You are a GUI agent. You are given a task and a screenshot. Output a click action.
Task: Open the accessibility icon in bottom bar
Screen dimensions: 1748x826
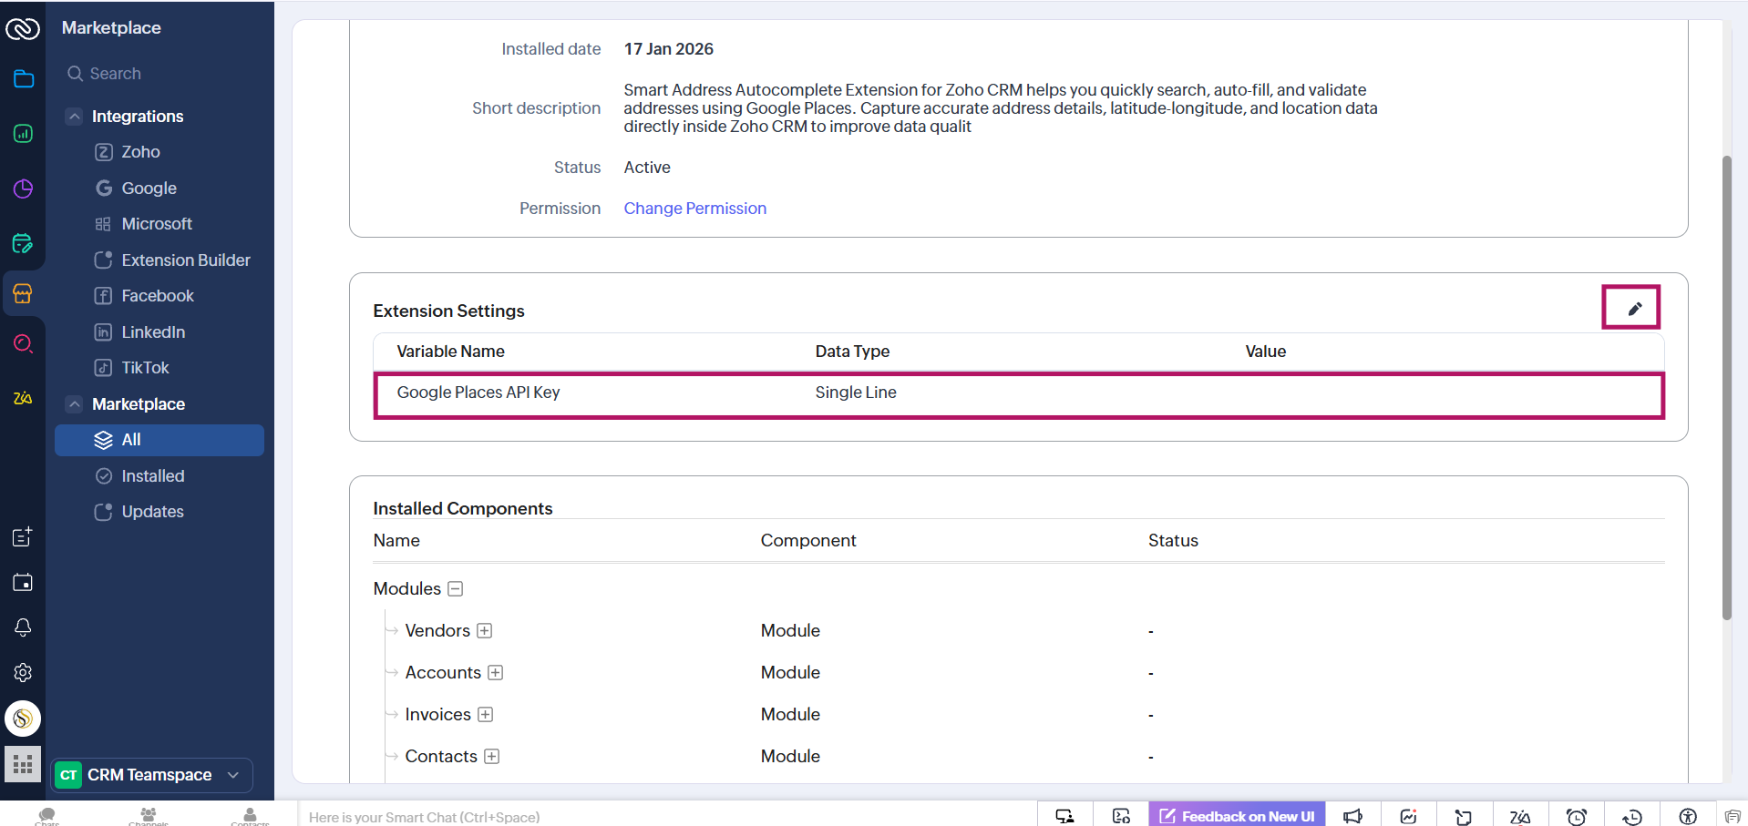click(x=1686, y=815)
